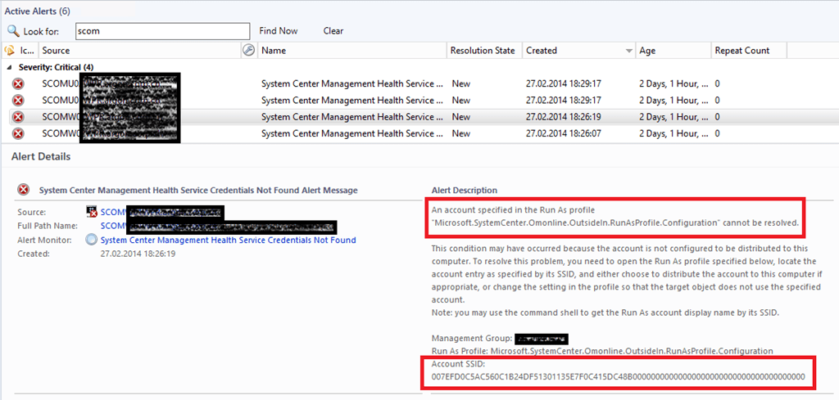This screenshot has height=400, width=839.
Task: Click the Alert Monitor circle icon
Action: pyautogui.click(x=92, y=240)
